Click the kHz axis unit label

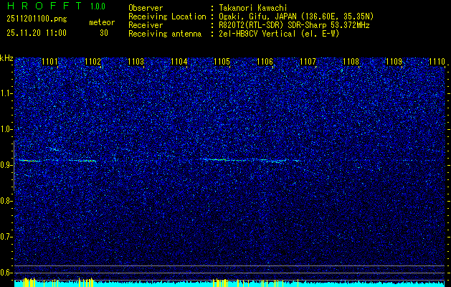coord(6,58)
